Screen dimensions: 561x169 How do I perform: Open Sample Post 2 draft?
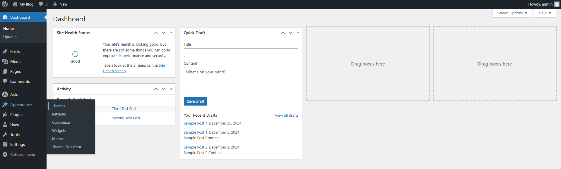(196, 147)
